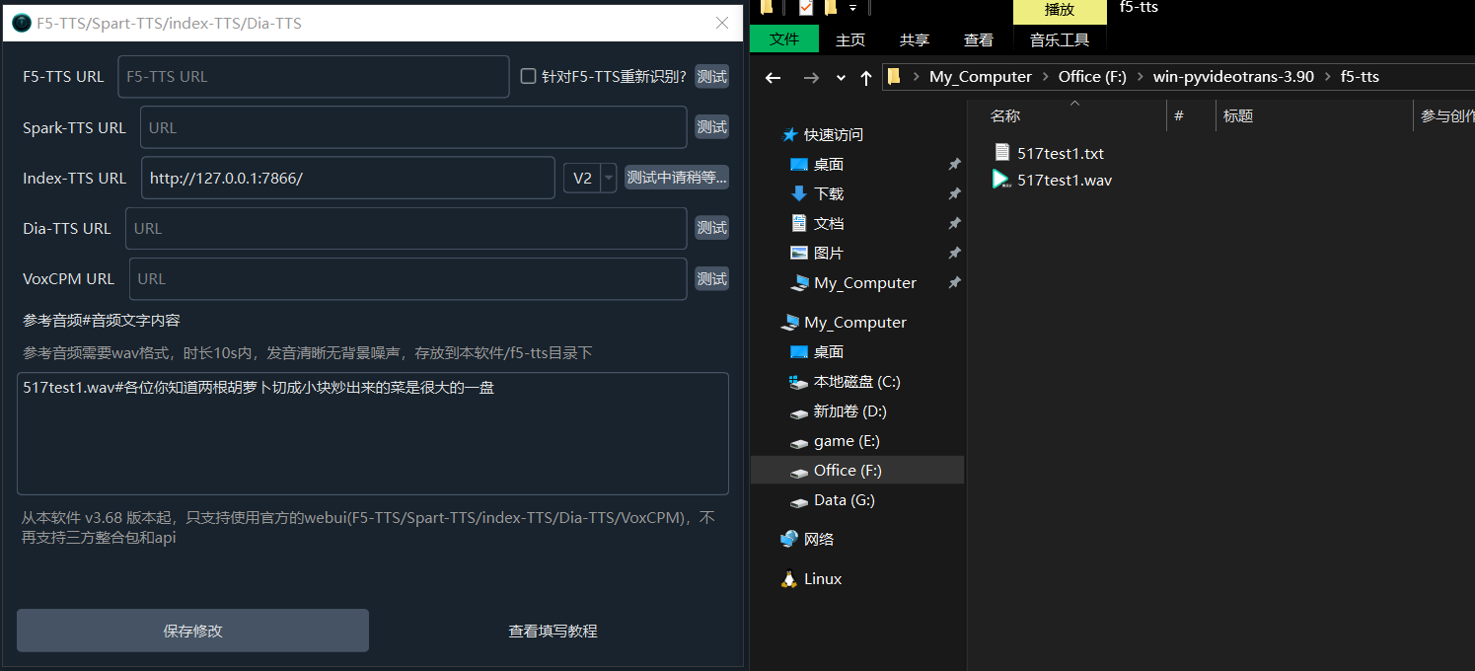Open the 517test1.wav audio file icon
1475x671 pixels.
point(1002,180)
